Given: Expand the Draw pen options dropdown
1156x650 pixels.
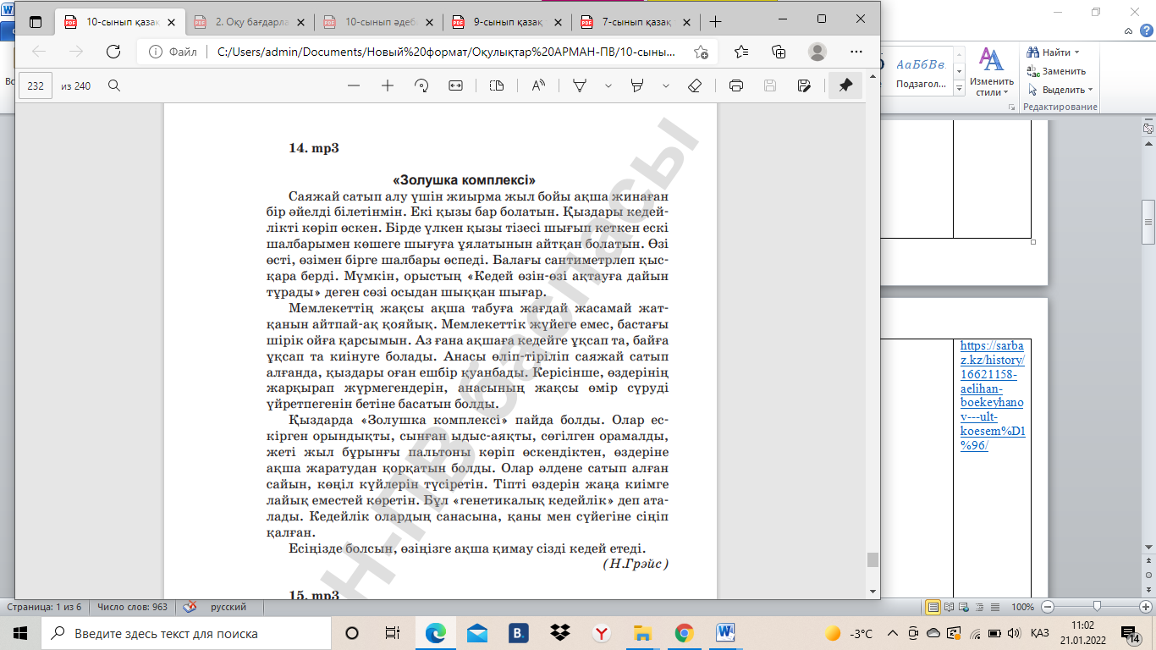Looking at the screenshot, I should 608,85.
